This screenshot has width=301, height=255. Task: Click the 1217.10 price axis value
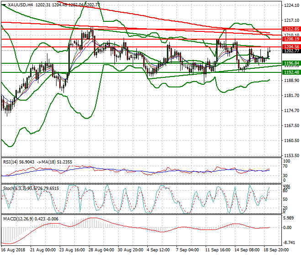tap(291, 20)
